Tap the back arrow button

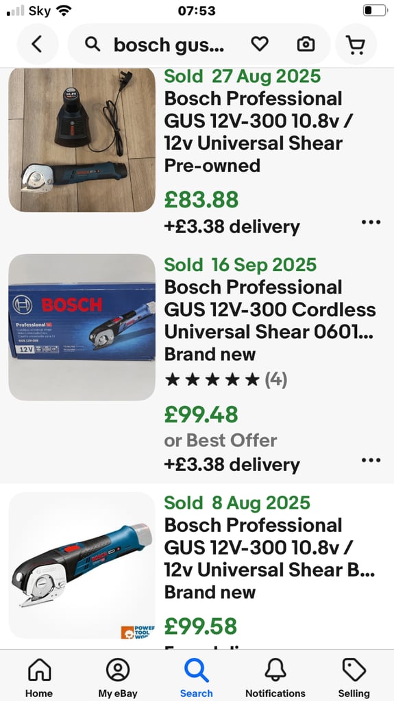[37, 44]
